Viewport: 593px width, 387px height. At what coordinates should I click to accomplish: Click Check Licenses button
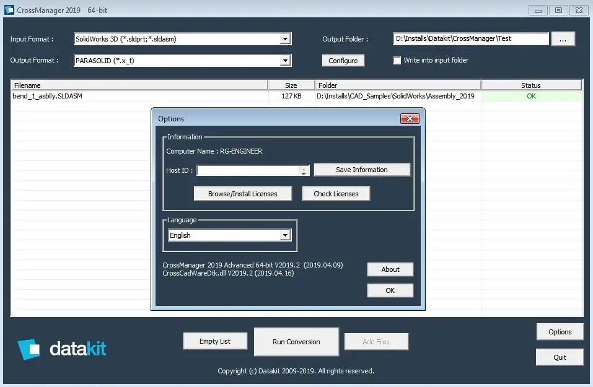(336, 193)
